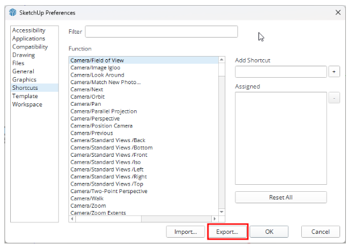Select Camera/Two-Point Perspective function
Screen dimensions: 351x246
(144, 191)
